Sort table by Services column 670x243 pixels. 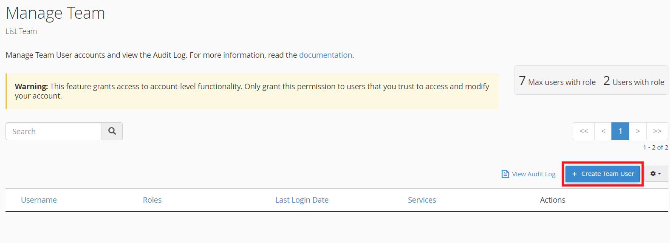point(422,200)
